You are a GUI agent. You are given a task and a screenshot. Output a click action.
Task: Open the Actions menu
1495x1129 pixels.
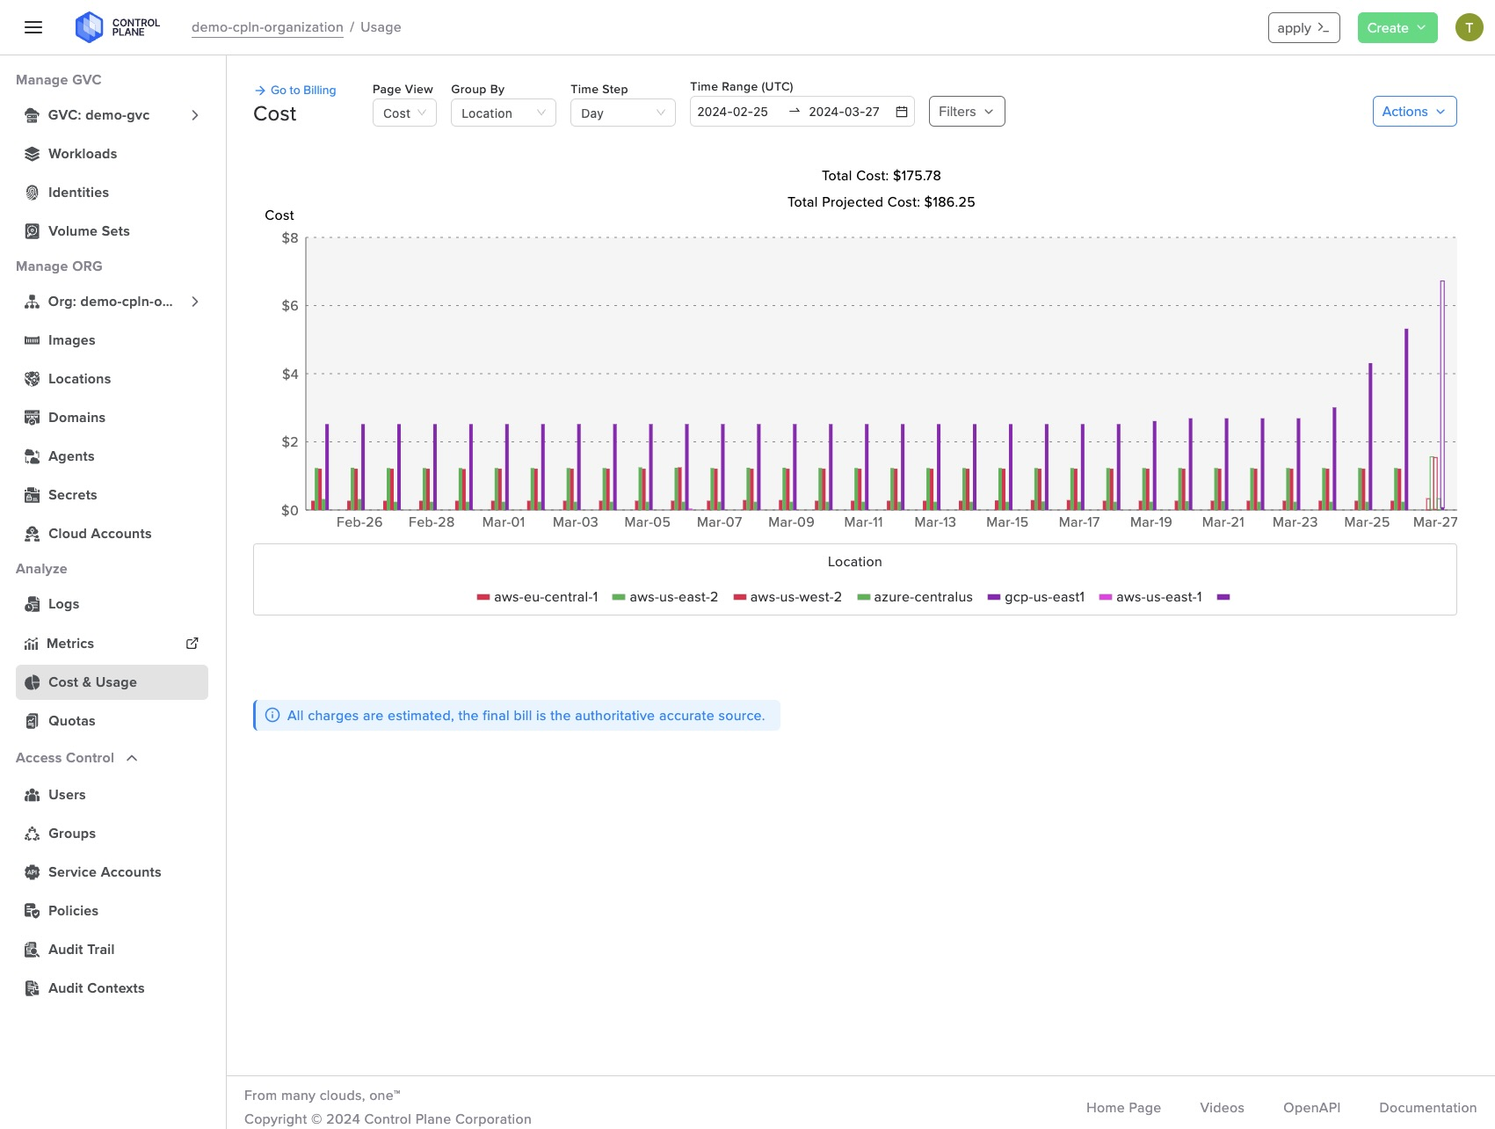coord(1413,111)
